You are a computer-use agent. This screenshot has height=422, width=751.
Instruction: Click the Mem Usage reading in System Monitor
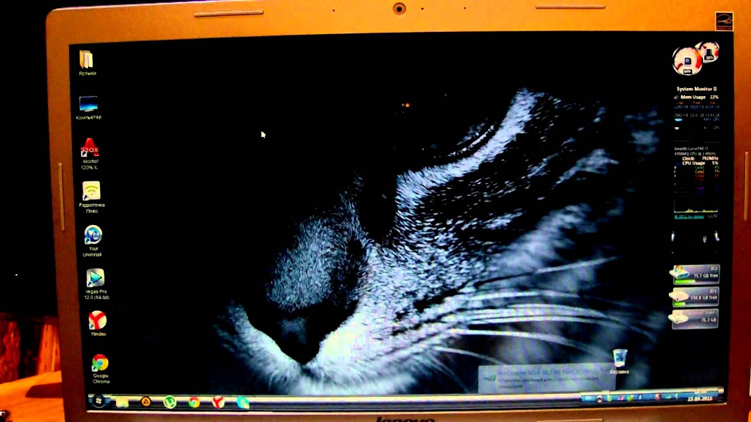699,97
